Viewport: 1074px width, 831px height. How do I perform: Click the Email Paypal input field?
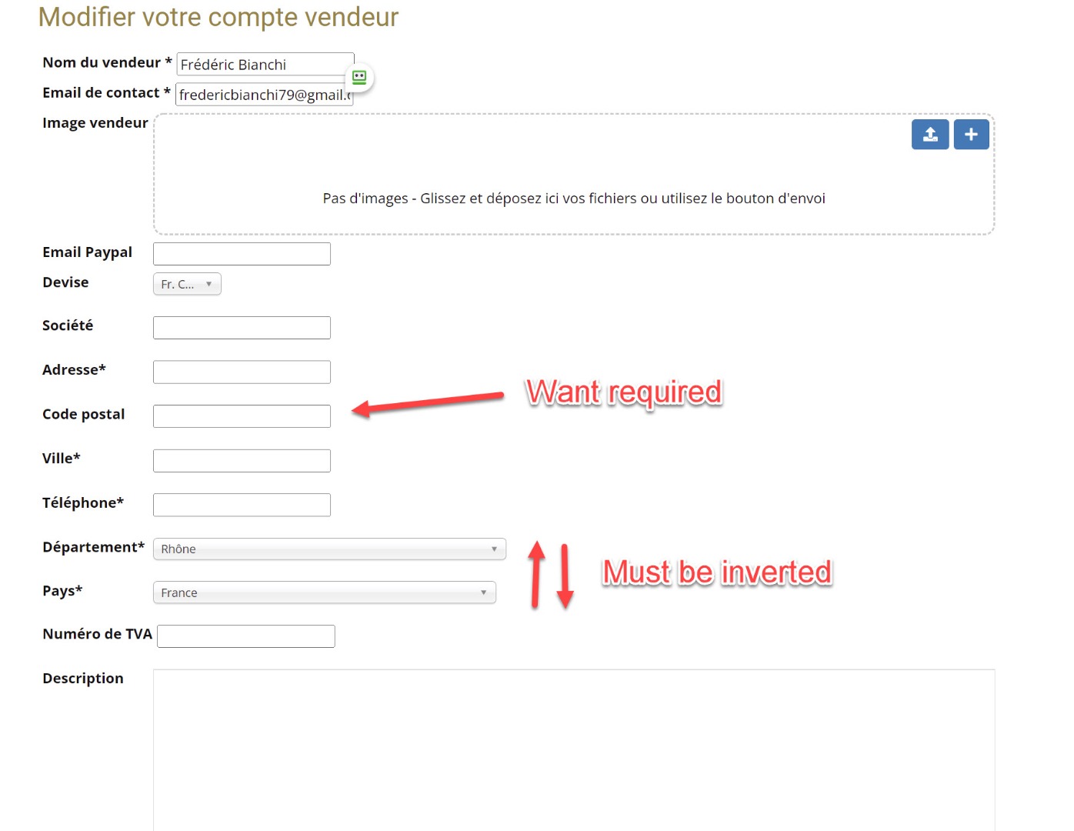[242, 254]
